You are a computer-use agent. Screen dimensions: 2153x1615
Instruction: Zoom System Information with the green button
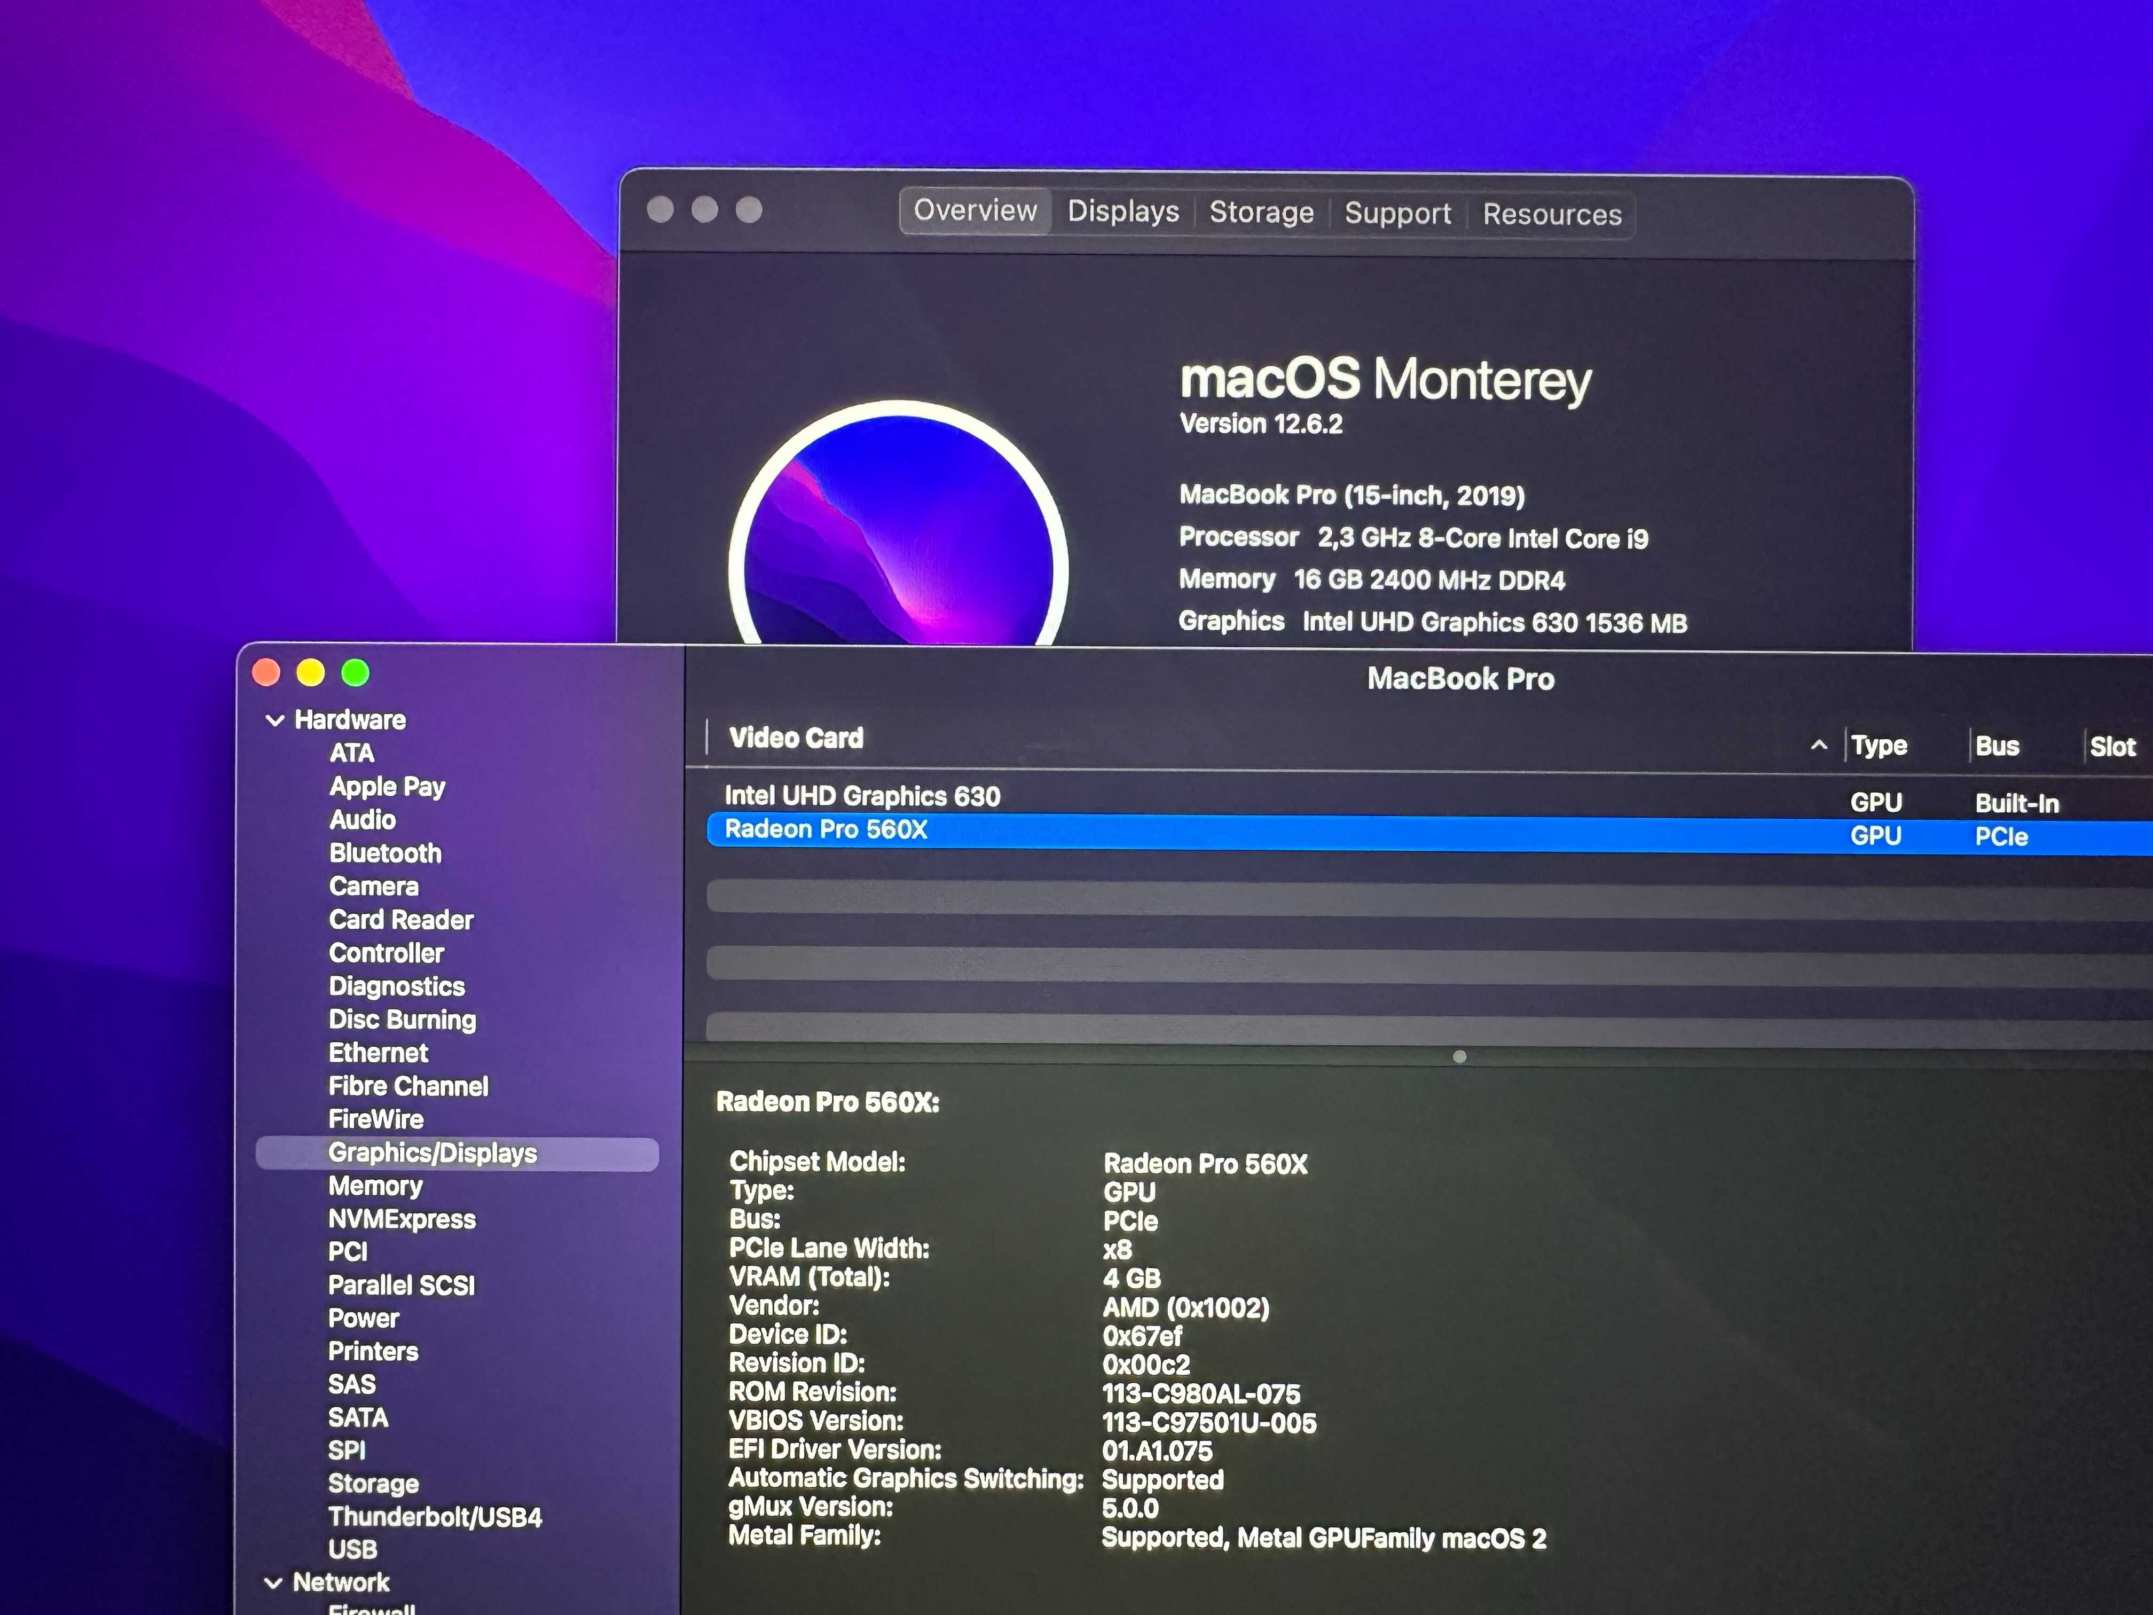355,672
